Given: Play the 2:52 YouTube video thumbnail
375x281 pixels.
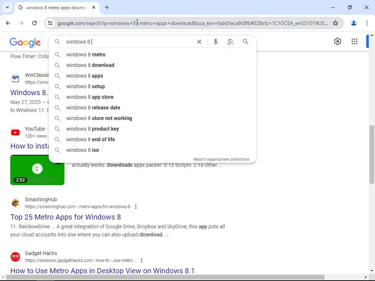Looking at the screenshot, I should click(x=37, y=170).
